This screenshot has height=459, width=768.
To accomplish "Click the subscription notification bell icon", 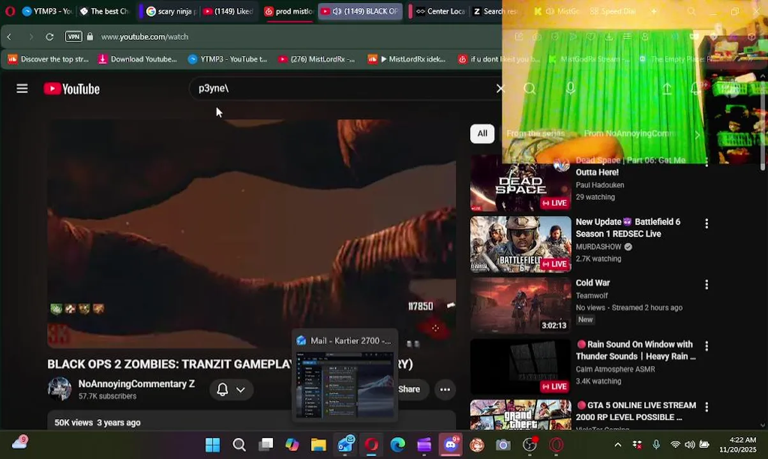I will (223, 390).
